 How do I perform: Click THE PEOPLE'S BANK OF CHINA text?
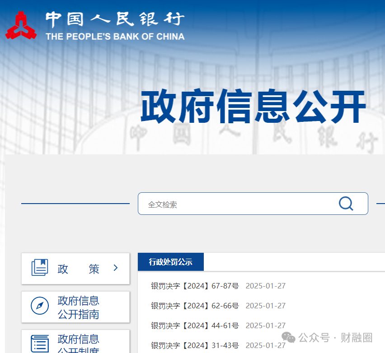click(x=115, y=37)
